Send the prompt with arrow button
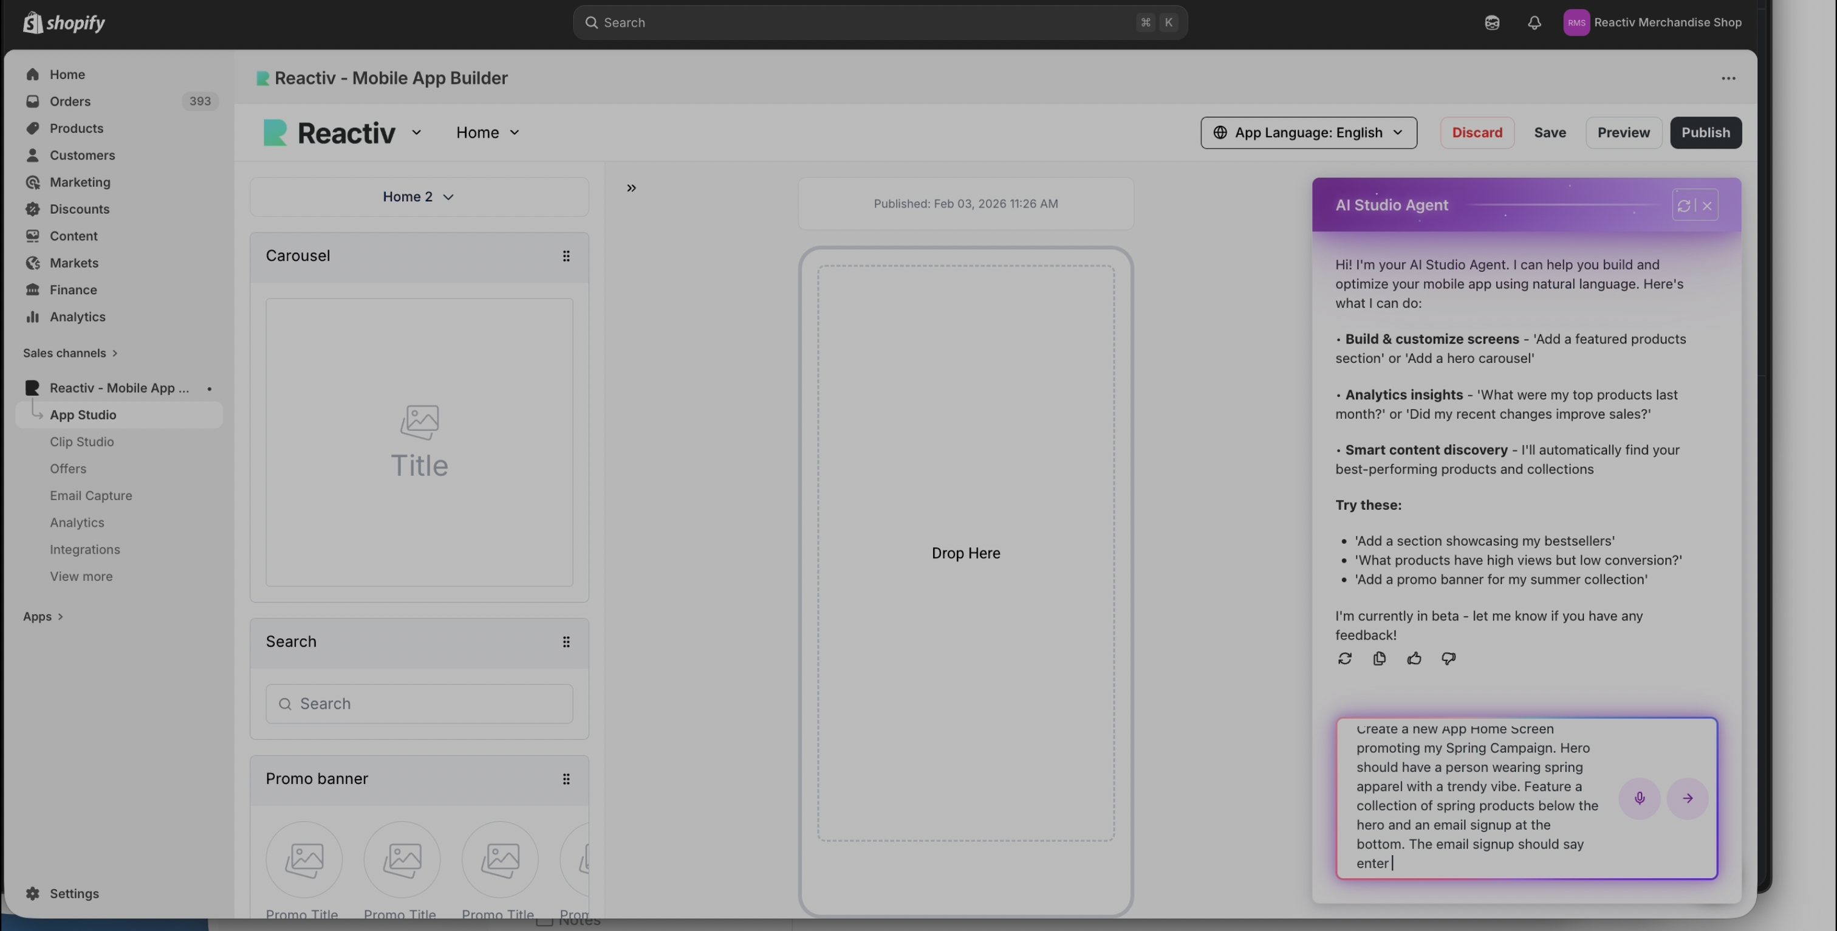 (1687, 799)
